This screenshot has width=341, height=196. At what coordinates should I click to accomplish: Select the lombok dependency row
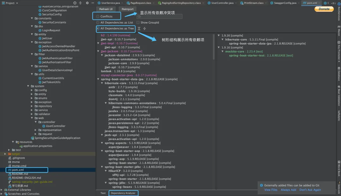click(x=118, y=71)
